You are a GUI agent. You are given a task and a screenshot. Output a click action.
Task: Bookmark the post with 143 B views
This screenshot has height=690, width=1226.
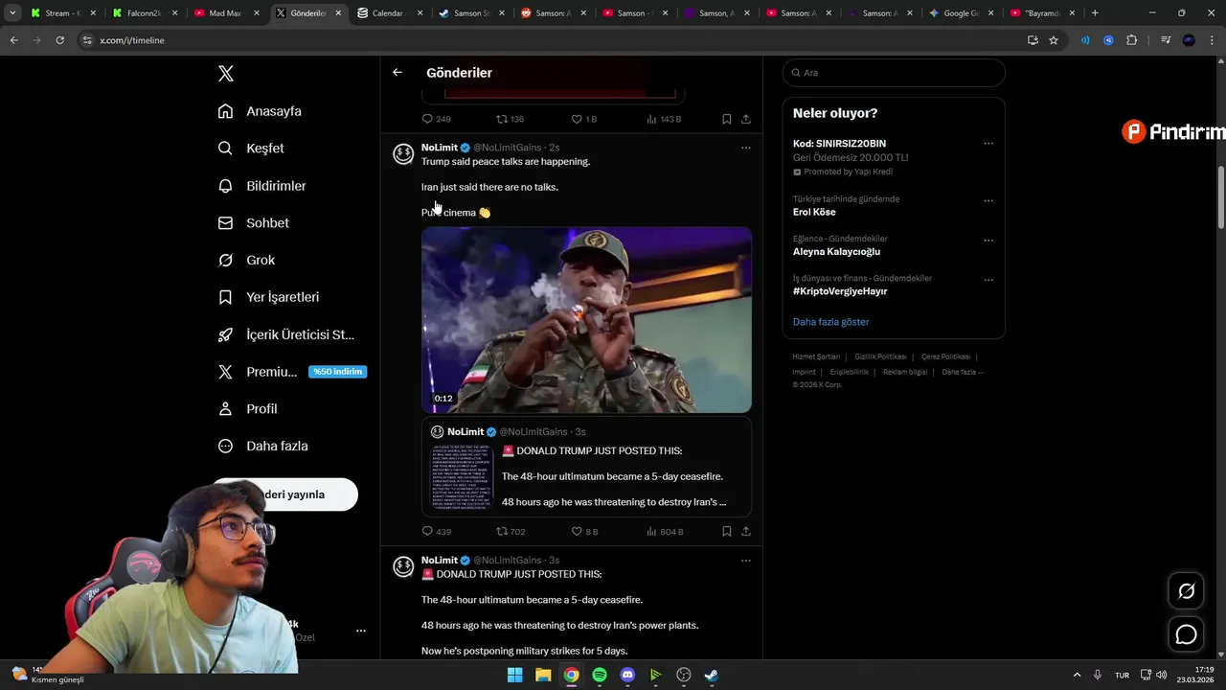(726, 119)
